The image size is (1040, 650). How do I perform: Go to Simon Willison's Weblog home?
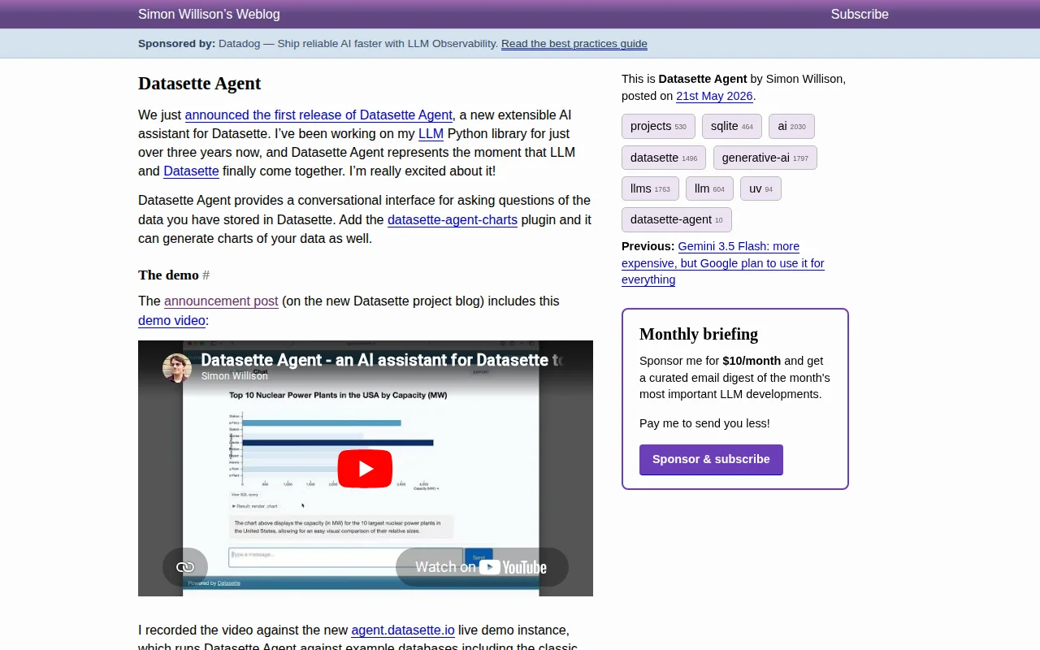click(209, 14)
